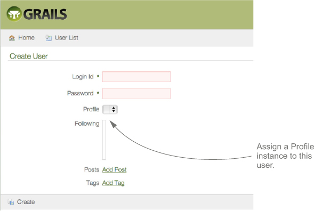Focus the Password text field

point(136,93)
